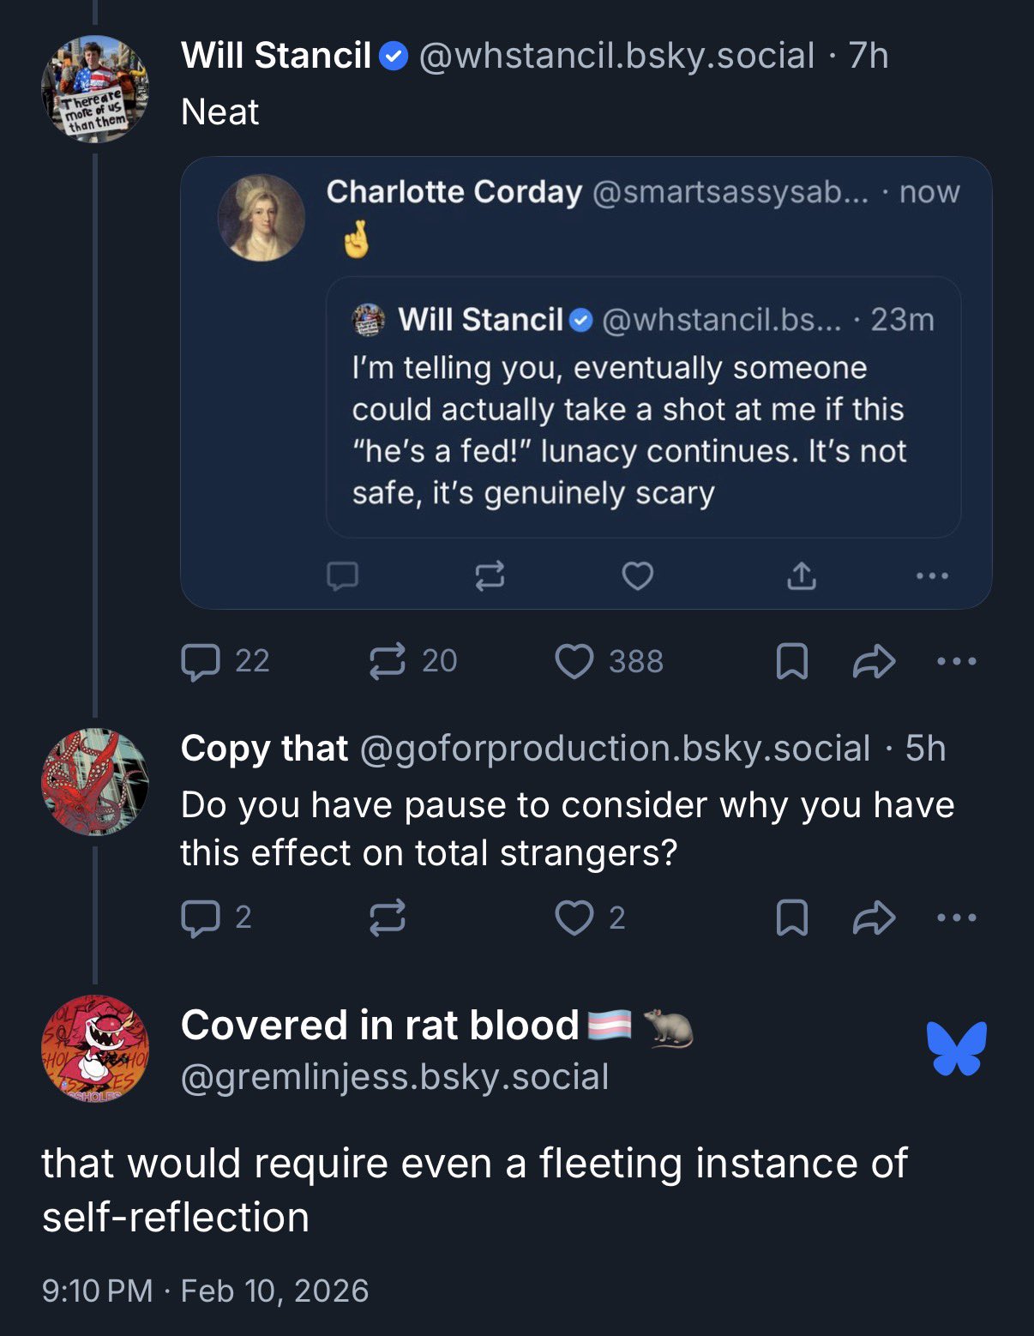This screenshot has width=1034, height=1336.
Task: Open Covered in rat blood avatar
Action: click(94, 1048)
